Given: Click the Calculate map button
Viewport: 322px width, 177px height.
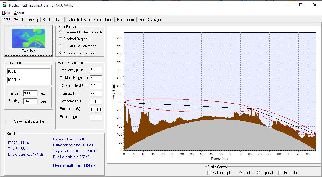Looking at the screenshot, I should 28,41.
